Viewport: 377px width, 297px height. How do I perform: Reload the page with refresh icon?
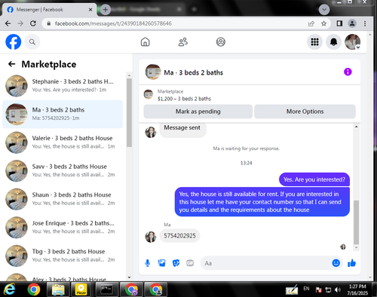(33, 23)
